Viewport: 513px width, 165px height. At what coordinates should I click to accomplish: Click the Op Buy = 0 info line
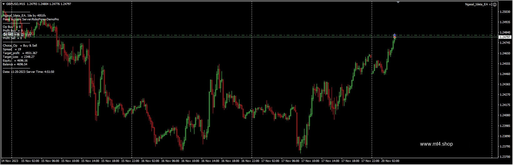12,27
